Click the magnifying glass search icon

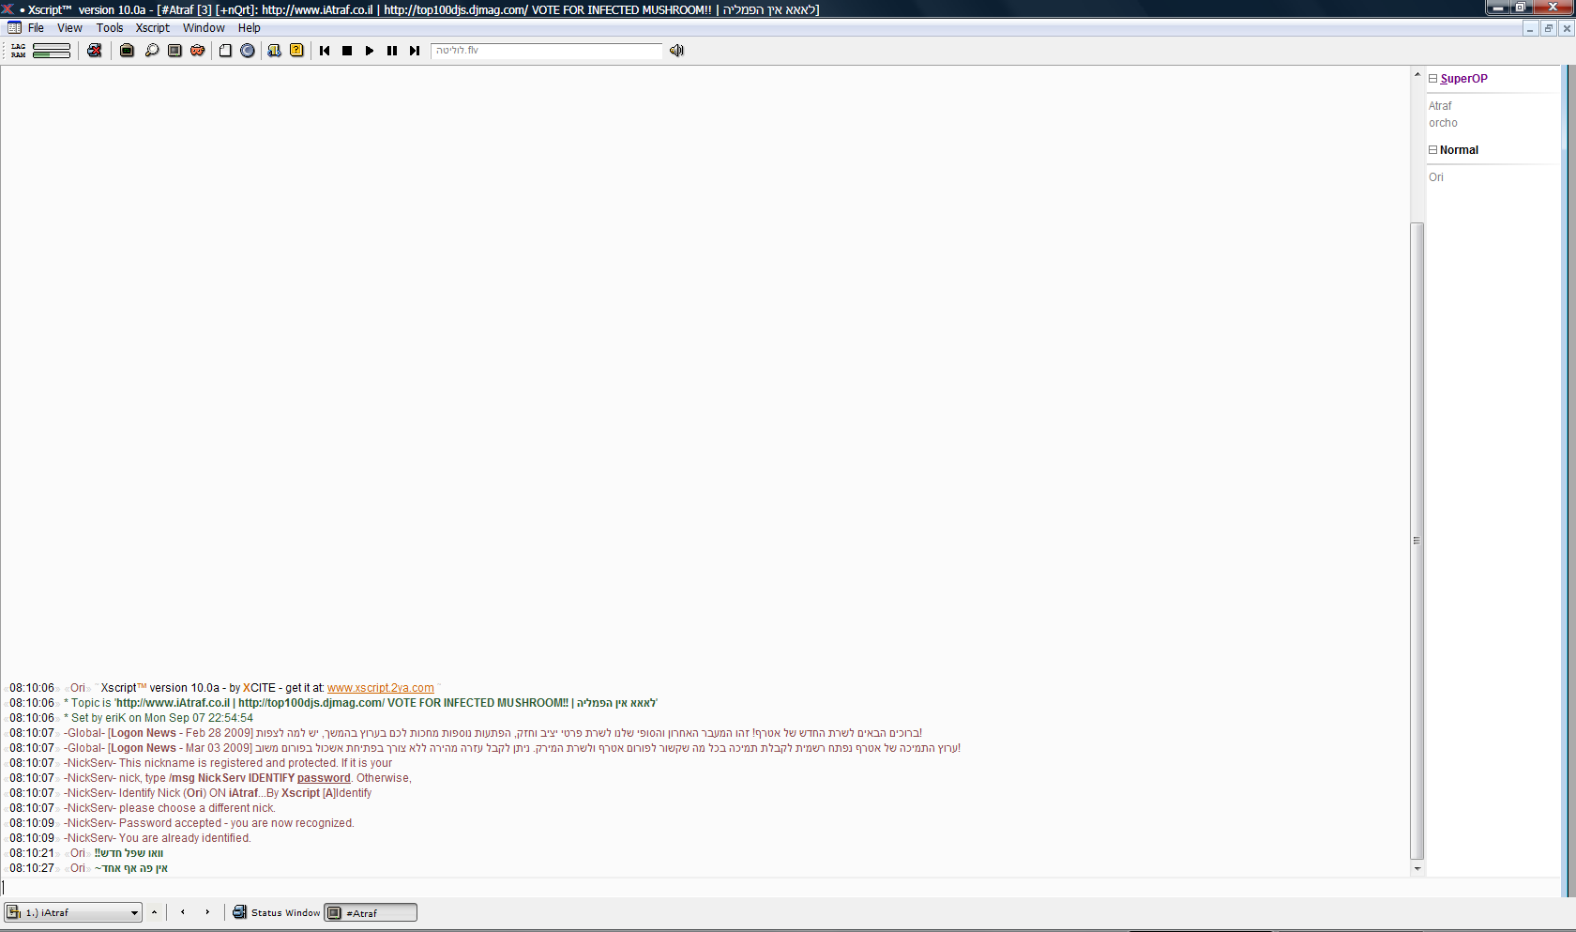click(x=151, y=51)
